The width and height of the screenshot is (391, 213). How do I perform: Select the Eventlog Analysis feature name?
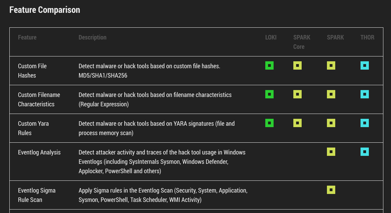pos(39,152)
